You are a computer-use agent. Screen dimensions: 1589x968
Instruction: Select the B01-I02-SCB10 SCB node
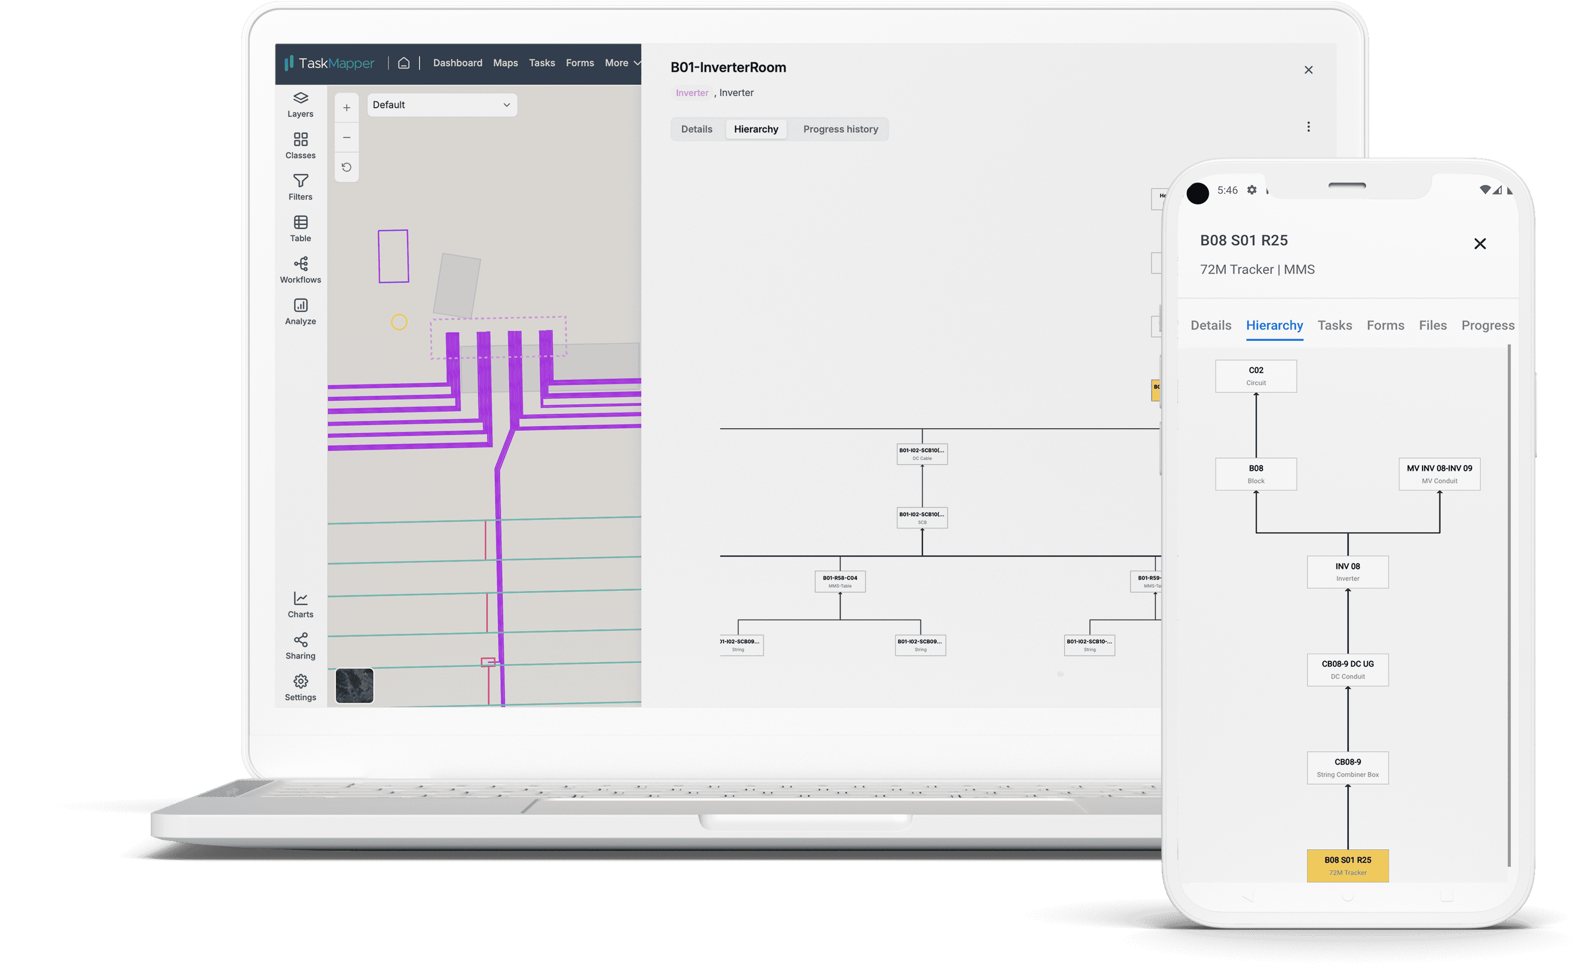[x=922, y=518]
